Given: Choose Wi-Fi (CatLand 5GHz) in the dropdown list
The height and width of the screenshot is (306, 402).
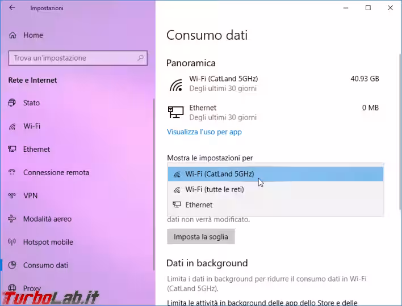Looking at the screenshot, I should (x=275, y=174).
